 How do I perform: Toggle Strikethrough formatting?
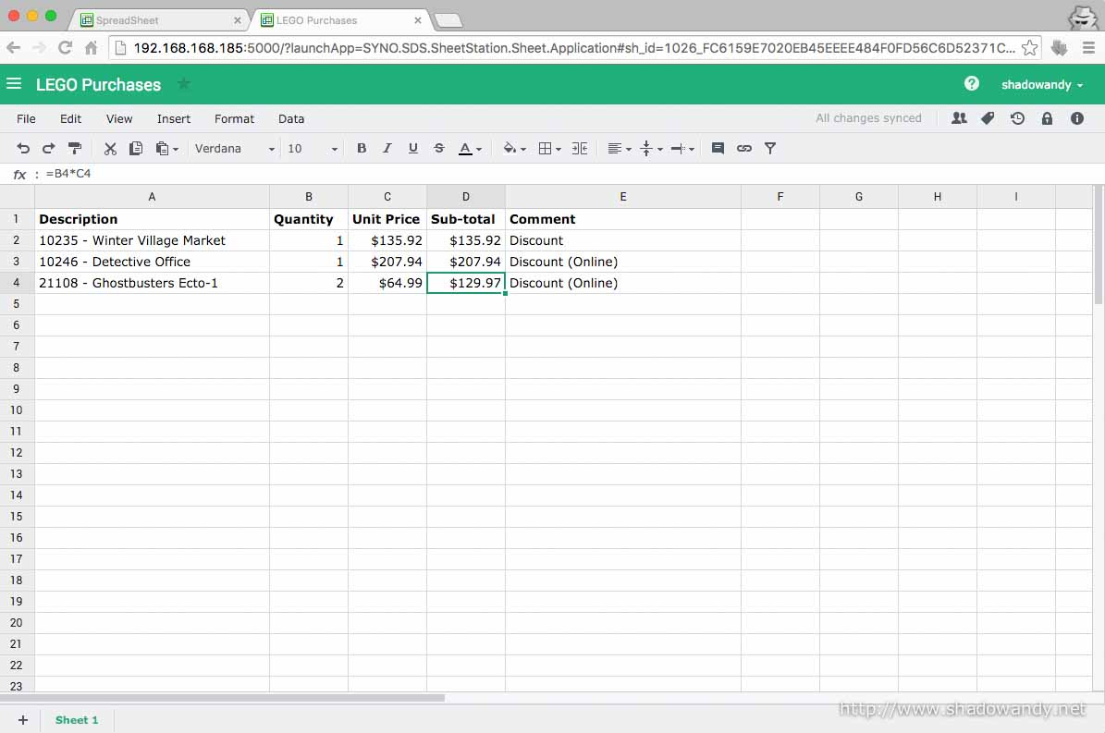point(439,149)
